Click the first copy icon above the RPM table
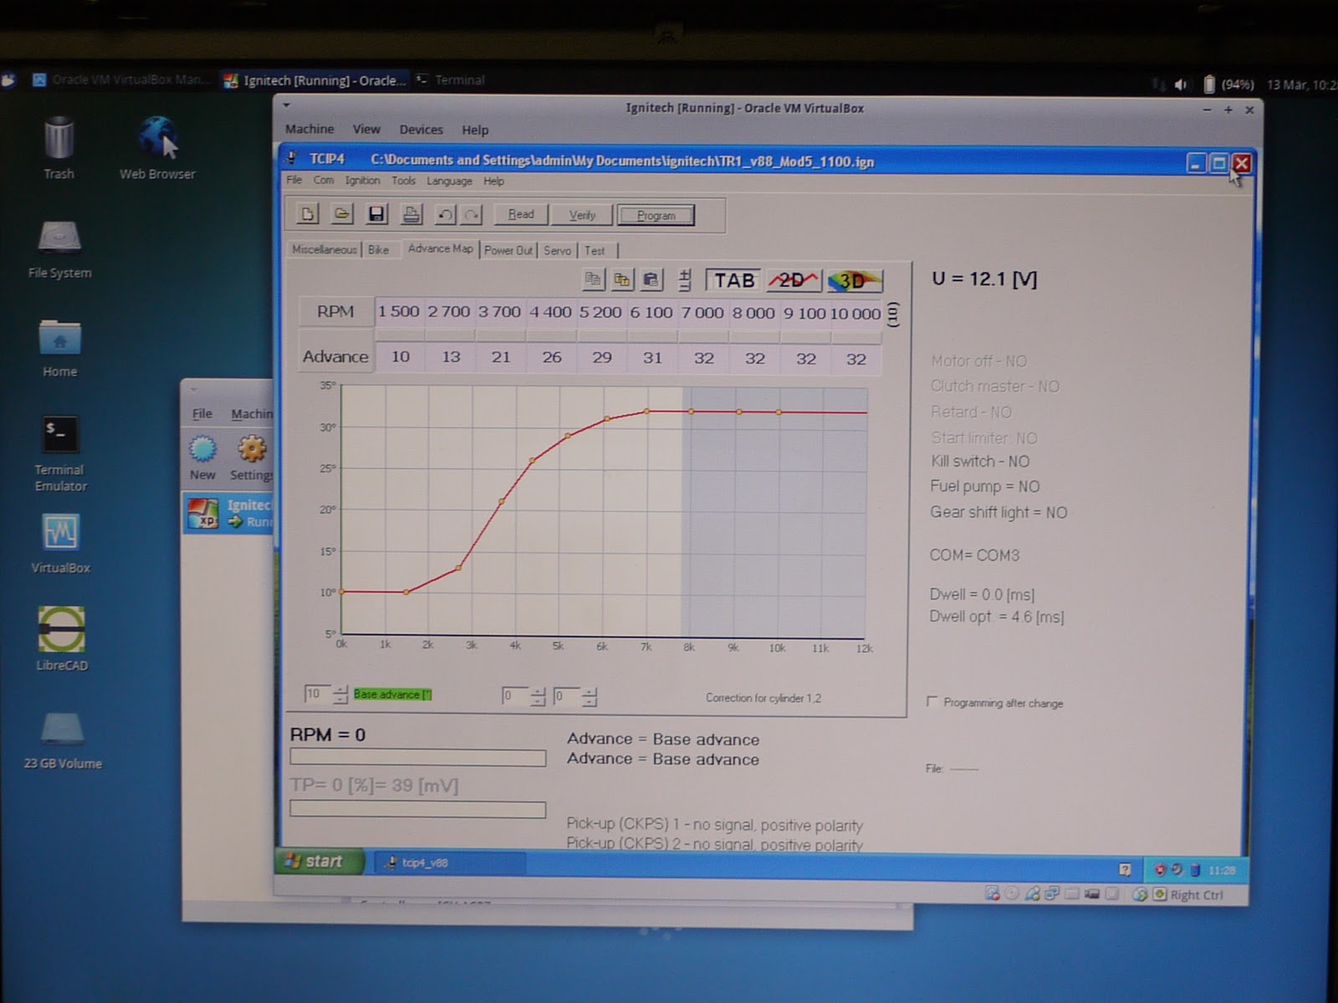Screen dimensions: 1338x1003 tap(593, 279)
